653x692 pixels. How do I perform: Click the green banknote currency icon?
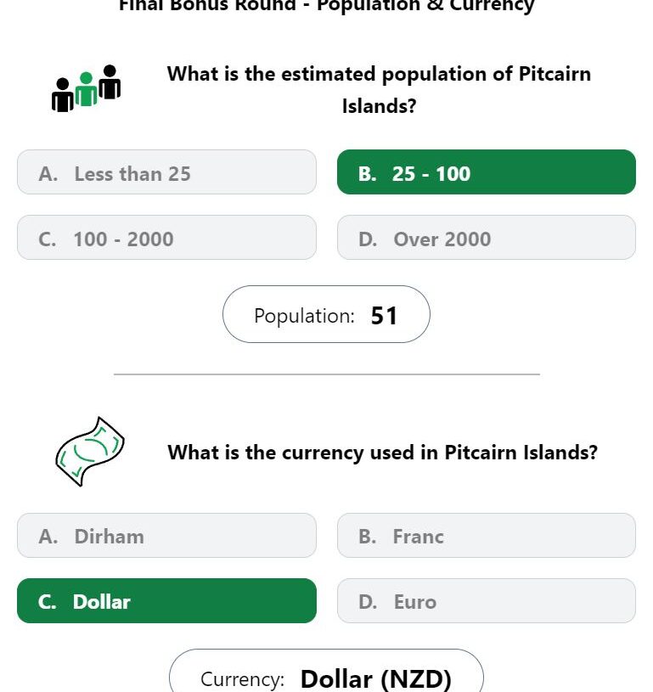(x=90, y=452)
